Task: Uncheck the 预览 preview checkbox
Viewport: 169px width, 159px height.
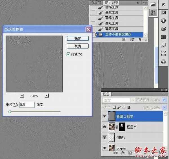Action: pyautogui.click(x=68, y=54)
